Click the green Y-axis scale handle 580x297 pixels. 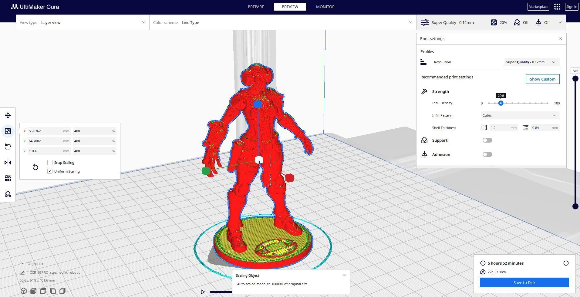[x=206, y=171]
